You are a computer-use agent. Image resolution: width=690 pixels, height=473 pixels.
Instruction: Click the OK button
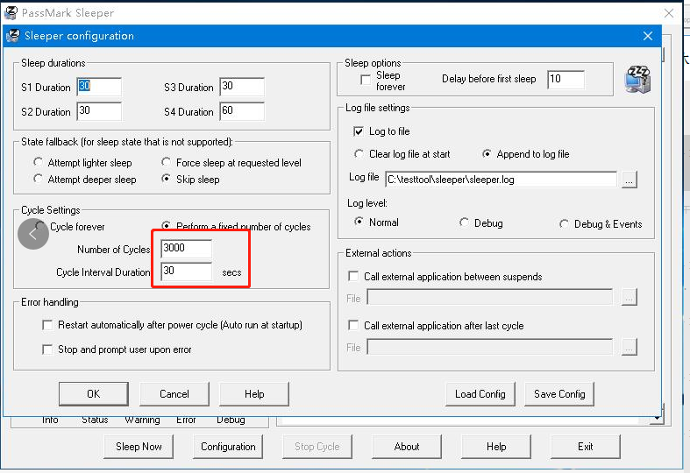tap(93, 394)
